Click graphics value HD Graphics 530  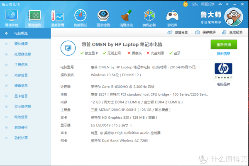[x=124, y=118]
